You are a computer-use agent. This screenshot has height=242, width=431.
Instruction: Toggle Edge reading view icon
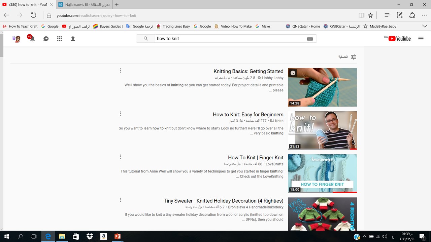[x=361, y=15]
